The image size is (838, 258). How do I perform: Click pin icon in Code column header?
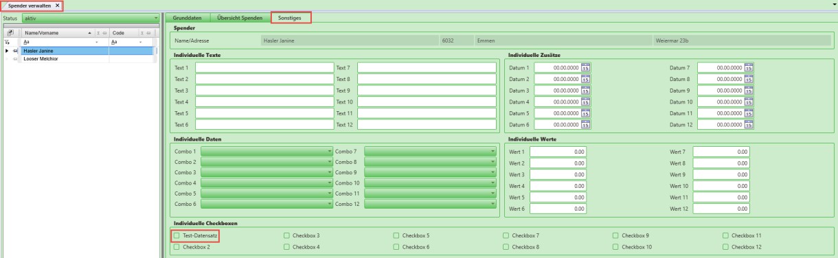pos(148,32)
